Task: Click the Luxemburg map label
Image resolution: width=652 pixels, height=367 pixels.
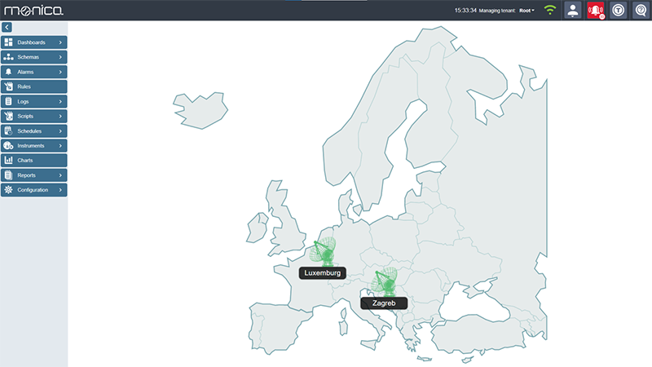Action: click(322, 273)
